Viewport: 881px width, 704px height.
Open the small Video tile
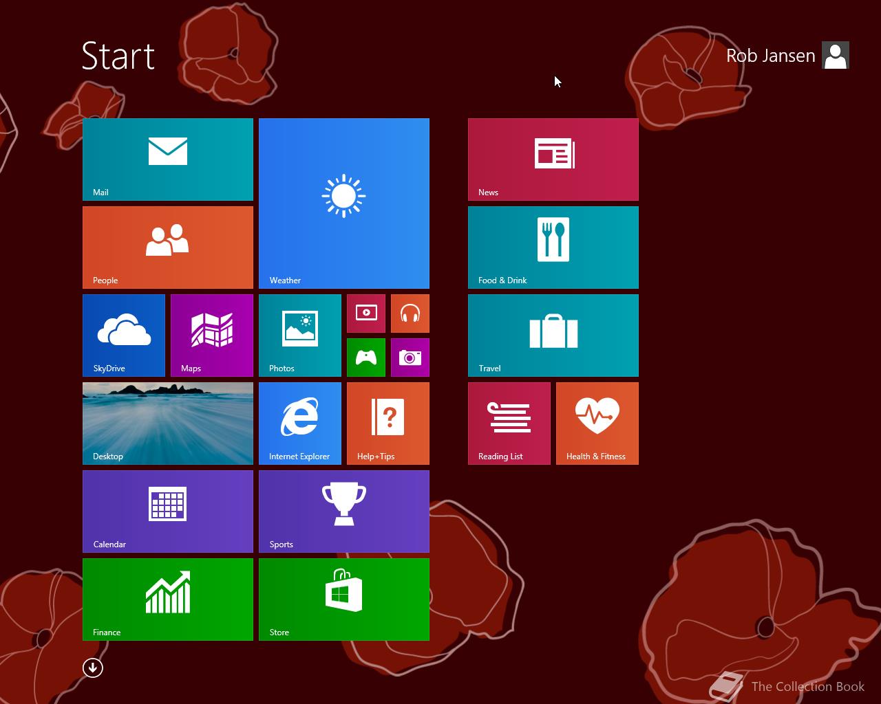pos(366,313)
